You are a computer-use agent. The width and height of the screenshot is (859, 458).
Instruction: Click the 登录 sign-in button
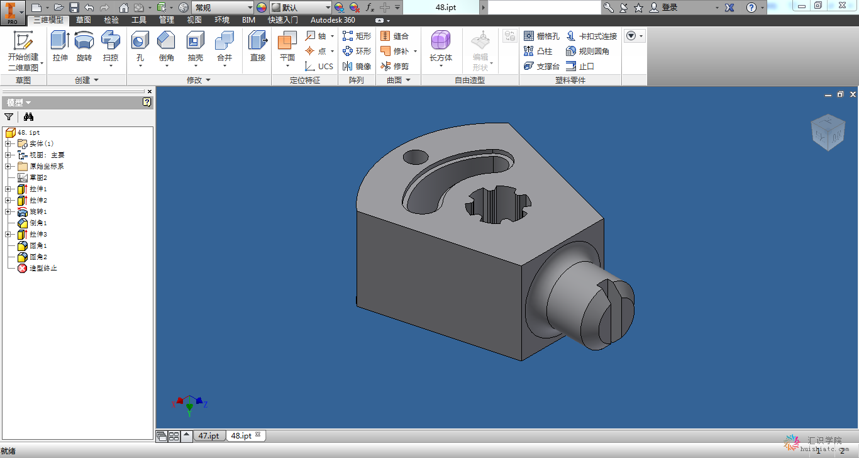[665, 8]
